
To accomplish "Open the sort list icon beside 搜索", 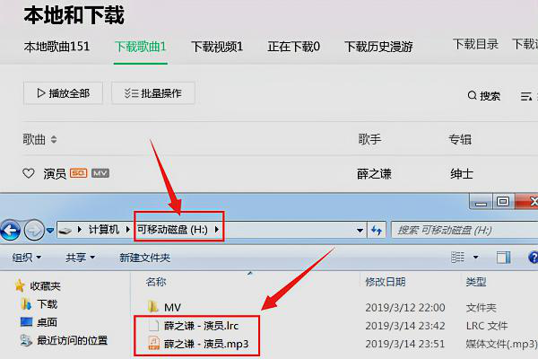I will click(526, 96).
